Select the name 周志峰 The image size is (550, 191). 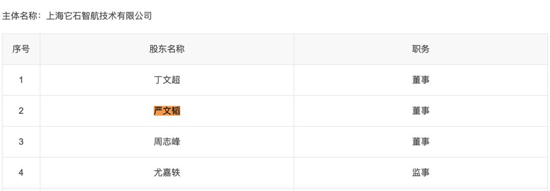167,142
